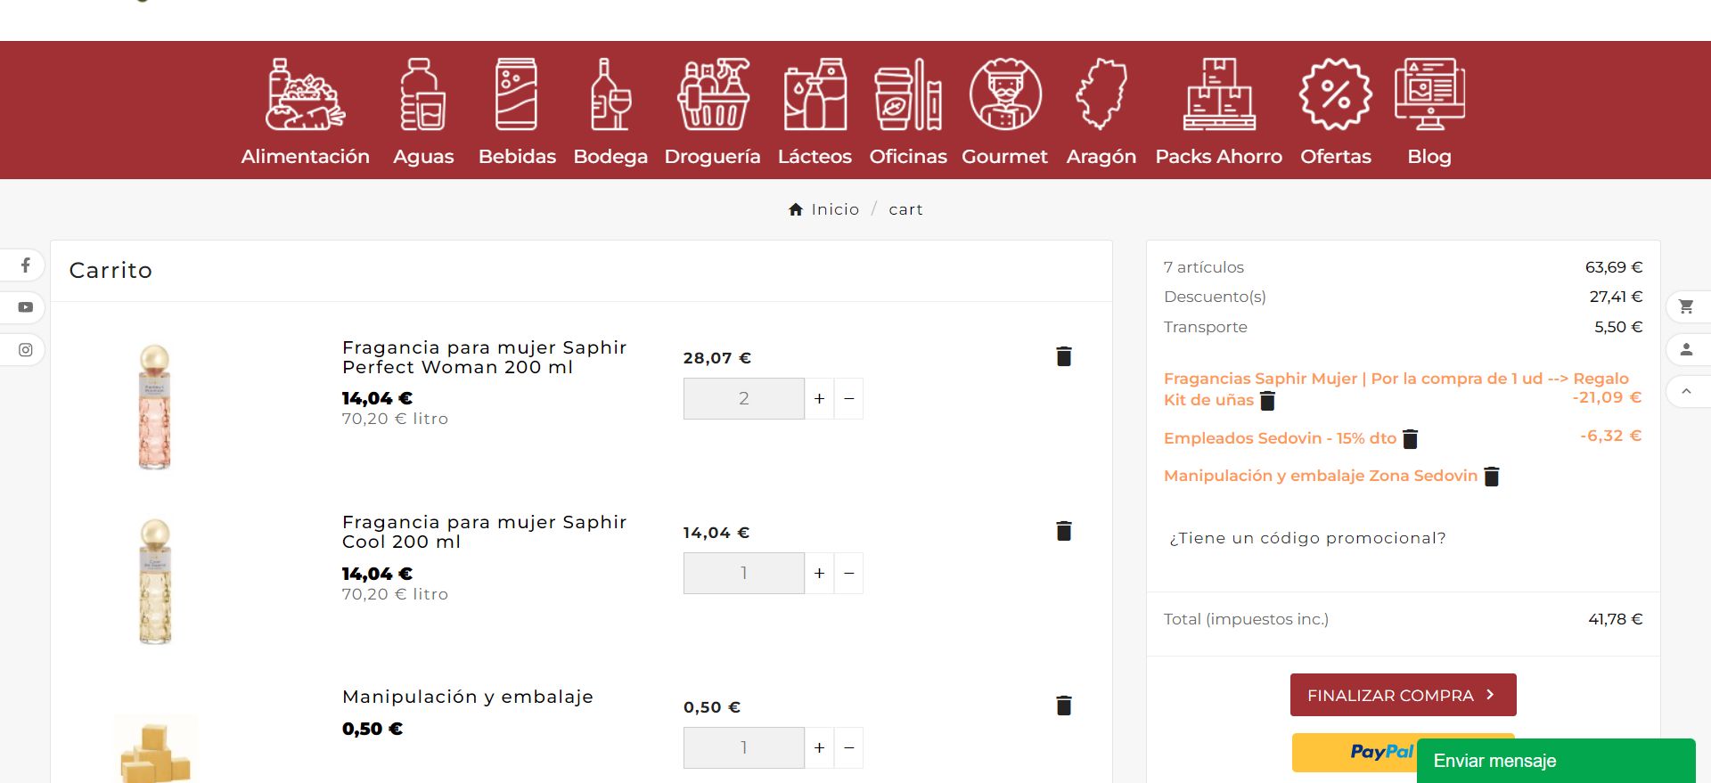Click the Saphir Cool quantity field

[x=744, y=573]
